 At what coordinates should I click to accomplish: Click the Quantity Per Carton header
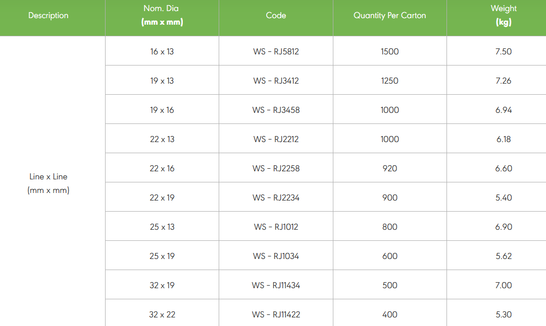click(389, 16)
